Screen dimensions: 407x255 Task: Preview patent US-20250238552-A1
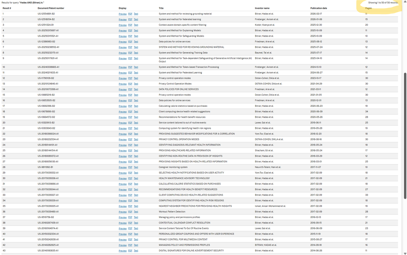[122, 47]
